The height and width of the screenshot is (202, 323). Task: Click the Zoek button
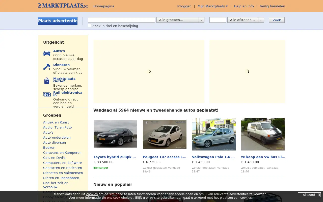[277, 20]
